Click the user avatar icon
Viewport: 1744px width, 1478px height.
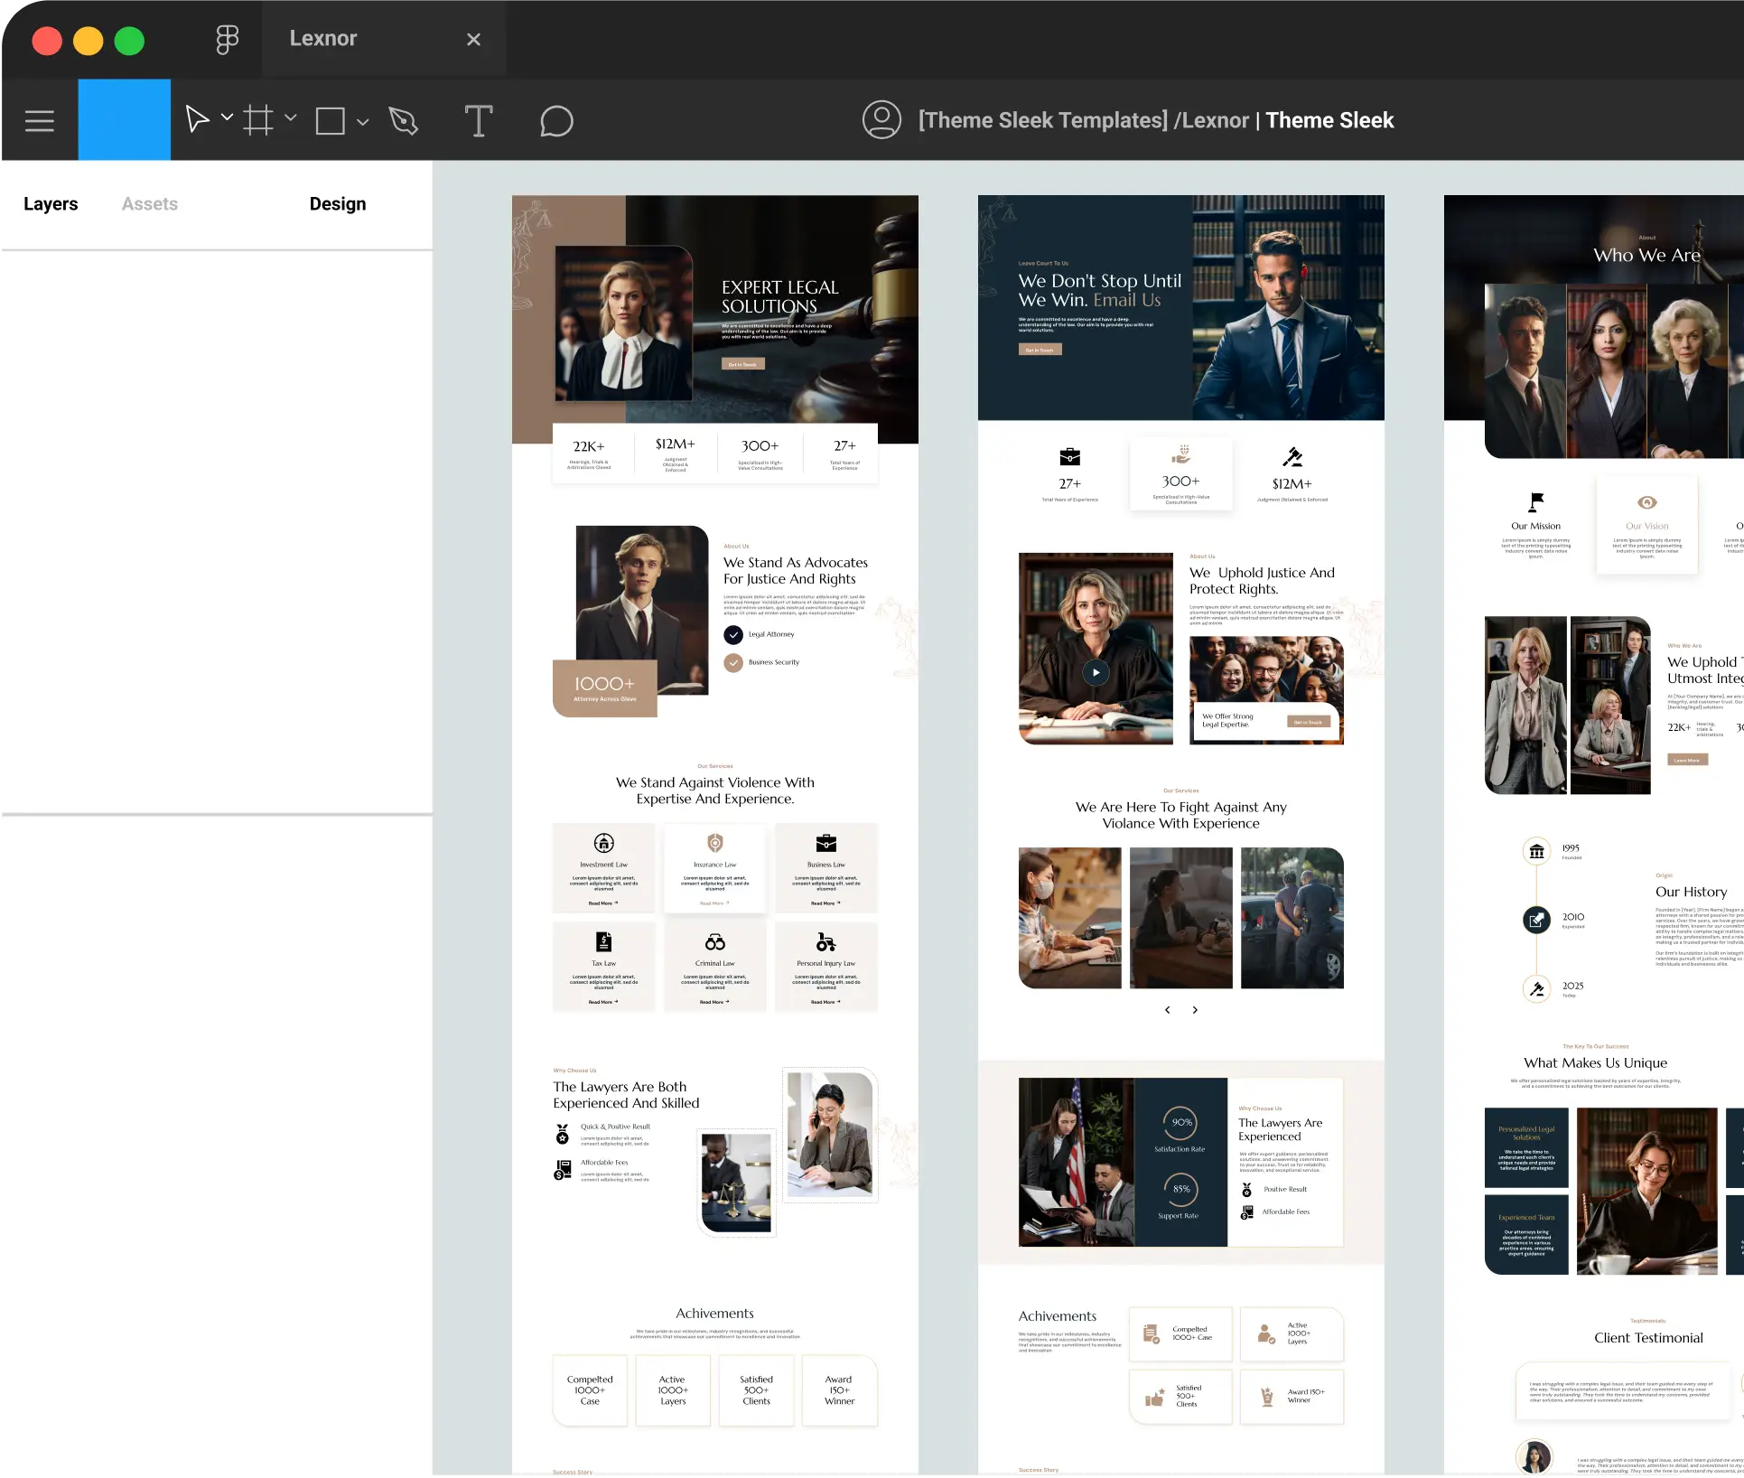point(881,120)
